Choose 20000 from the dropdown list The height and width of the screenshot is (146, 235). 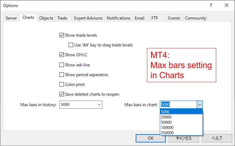[181, 117]
